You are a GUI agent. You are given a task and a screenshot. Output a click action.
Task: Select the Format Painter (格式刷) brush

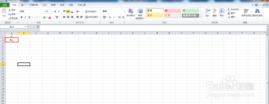click(10, 18)
